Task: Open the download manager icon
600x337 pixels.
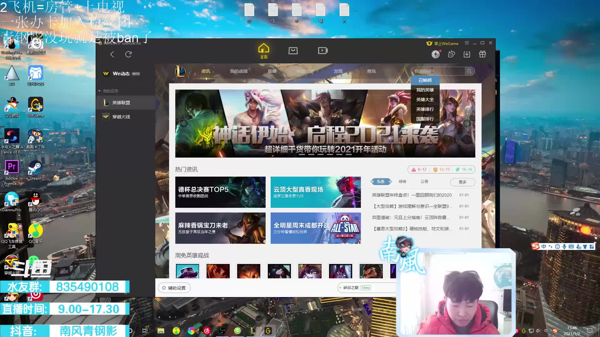Action: [x=467, y=54]
